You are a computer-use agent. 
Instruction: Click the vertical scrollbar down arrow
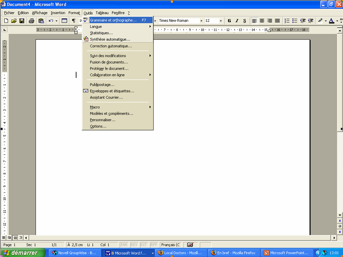pyautogui.click(x=340, y=216)
